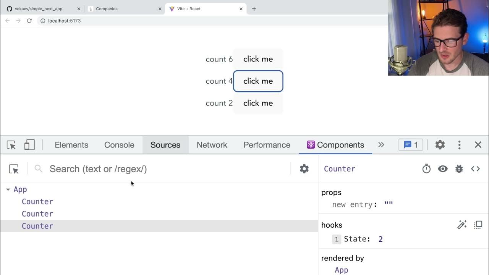Click the inspect element picker in DevTools toolbar
The image size is (489, 275).
(11, 145)
